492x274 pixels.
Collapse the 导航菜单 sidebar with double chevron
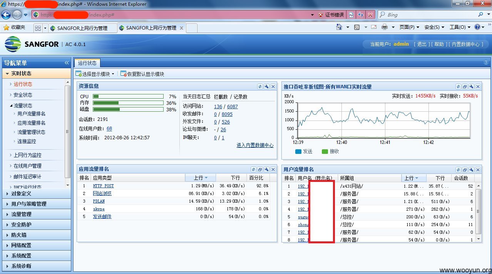tap(66, 63)
